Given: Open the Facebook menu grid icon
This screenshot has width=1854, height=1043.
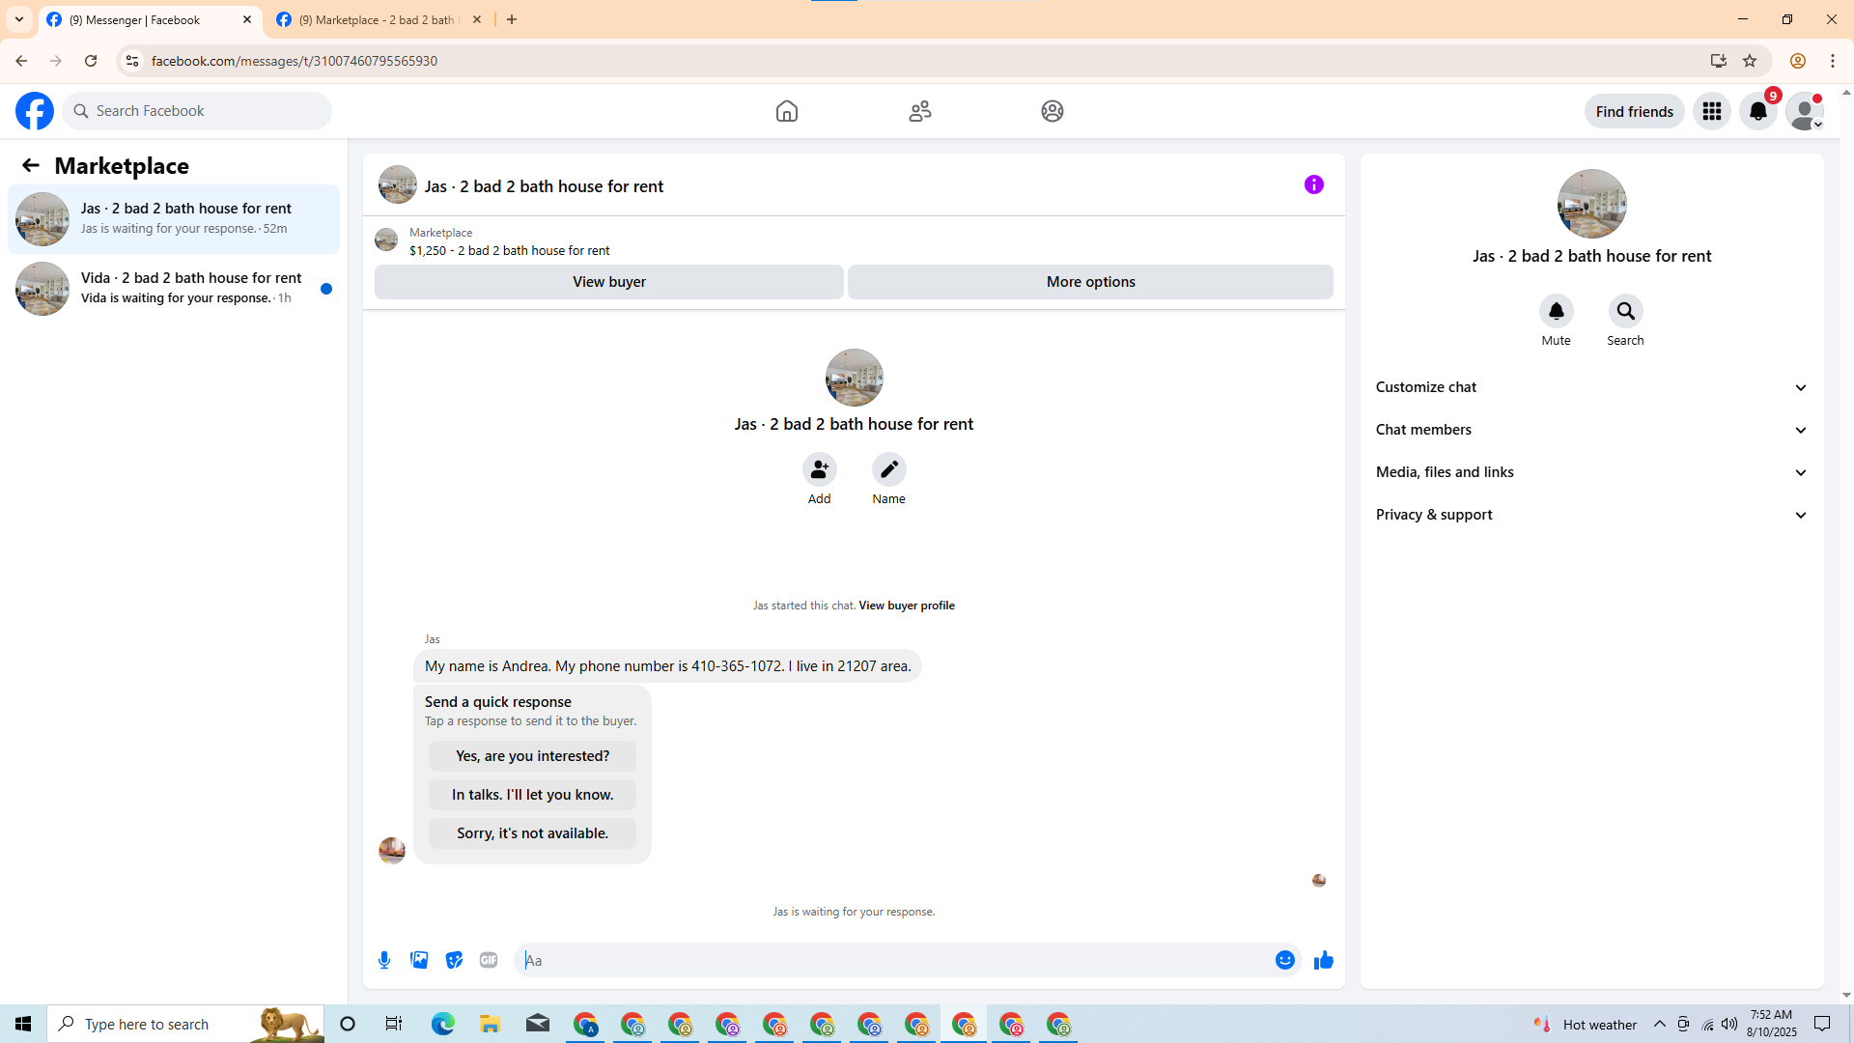Looking at the screenshot, I should (x=1711, y=111).
